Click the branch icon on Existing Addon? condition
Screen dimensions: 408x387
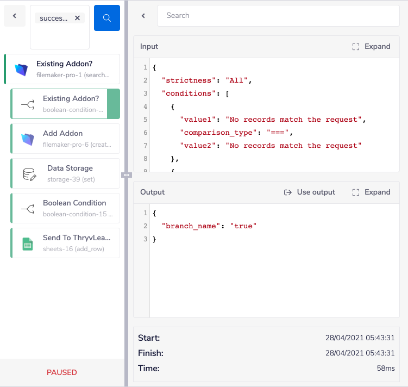28,104
